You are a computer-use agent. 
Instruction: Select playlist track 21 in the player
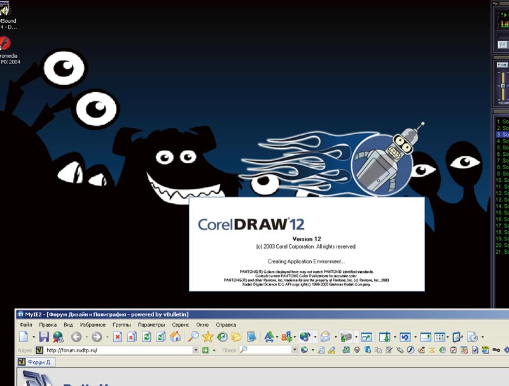click(x=502, y=252)
